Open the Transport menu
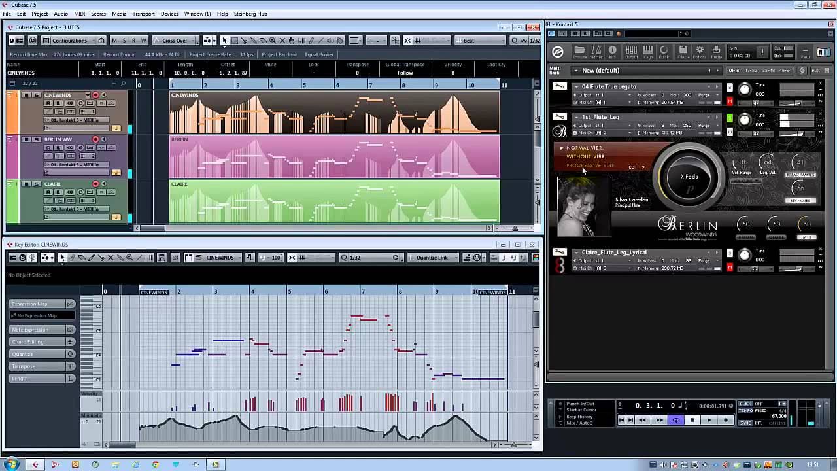 (143, 14)
